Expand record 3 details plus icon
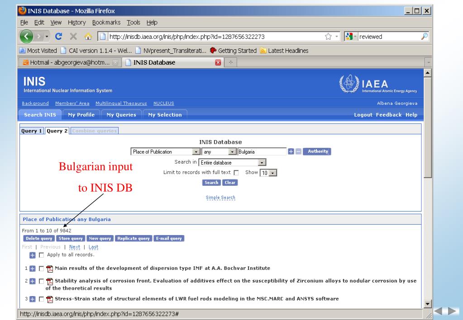The height and width of the screenshot is (320, 463). 33,299
